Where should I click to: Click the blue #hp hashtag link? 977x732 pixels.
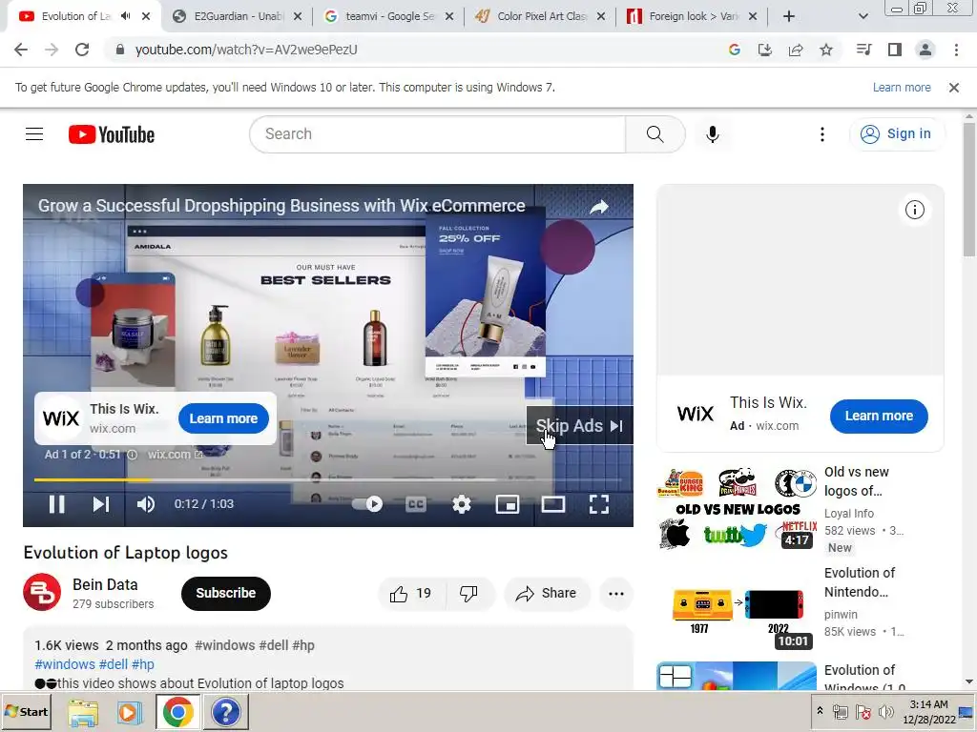[143, 664]
